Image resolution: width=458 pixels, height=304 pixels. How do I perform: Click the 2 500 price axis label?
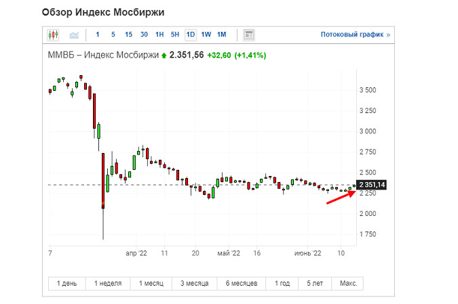(x=368, y=173)
